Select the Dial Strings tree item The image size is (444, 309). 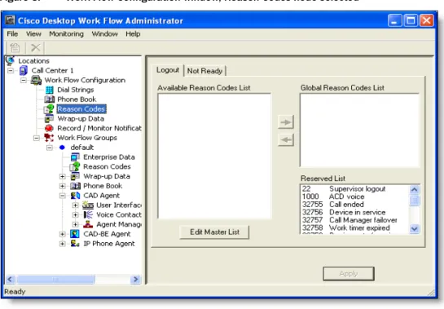(x=75, y=90)
